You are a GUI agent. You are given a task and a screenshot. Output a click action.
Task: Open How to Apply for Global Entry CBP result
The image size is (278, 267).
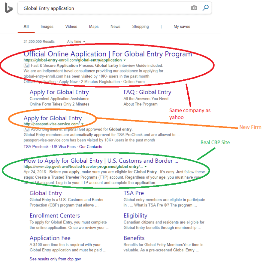click(x=101, y=161)
